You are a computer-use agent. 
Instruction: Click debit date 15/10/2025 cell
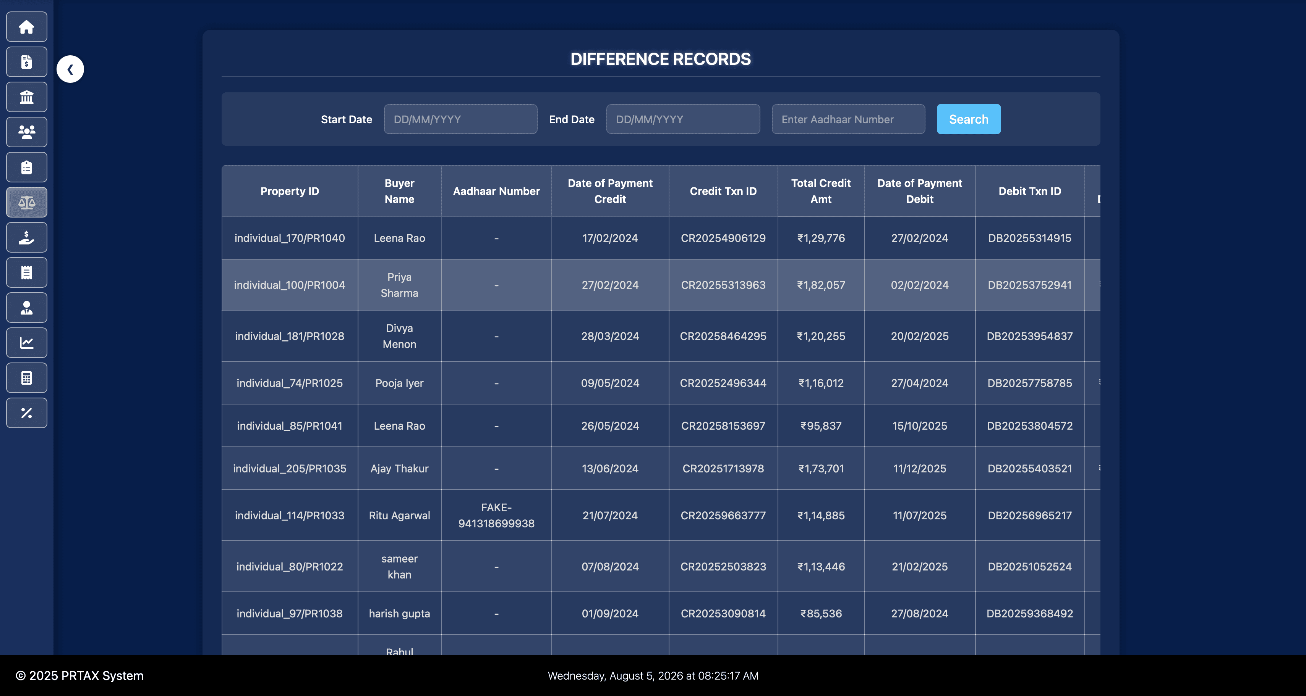pyautogui.click(x=920, y=426)
